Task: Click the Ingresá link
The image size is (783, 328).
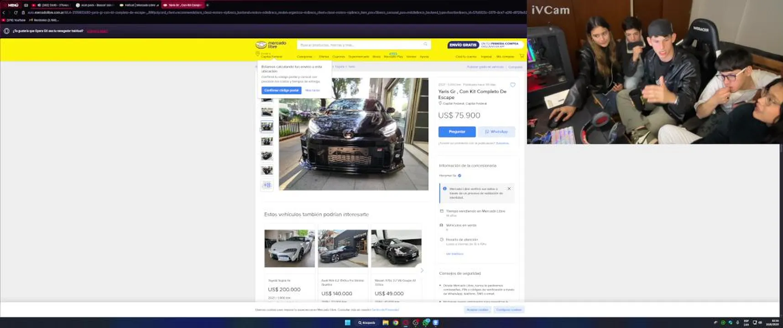Action: [486, 56]
